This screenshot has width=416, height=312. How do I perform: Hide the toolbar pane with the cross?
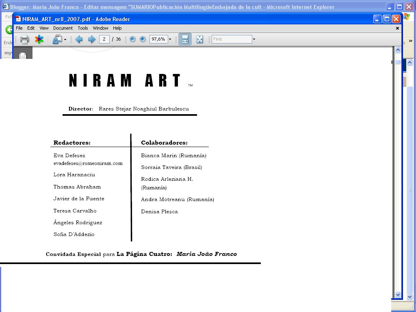tap(397, 28)
